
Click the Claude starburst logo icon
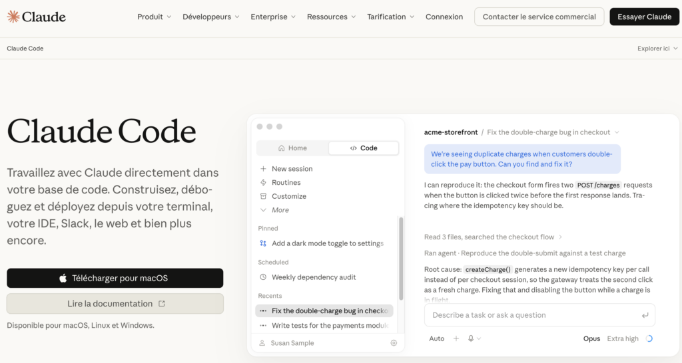pyautogui.click(x=13, y=17)
